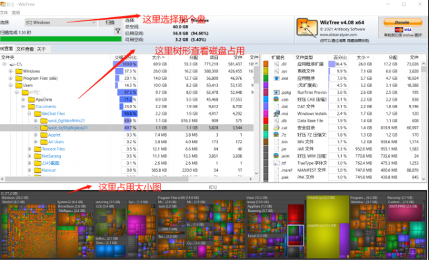Click the Program Files (x86) folder icon
The image size is (429, 260).
18,79
